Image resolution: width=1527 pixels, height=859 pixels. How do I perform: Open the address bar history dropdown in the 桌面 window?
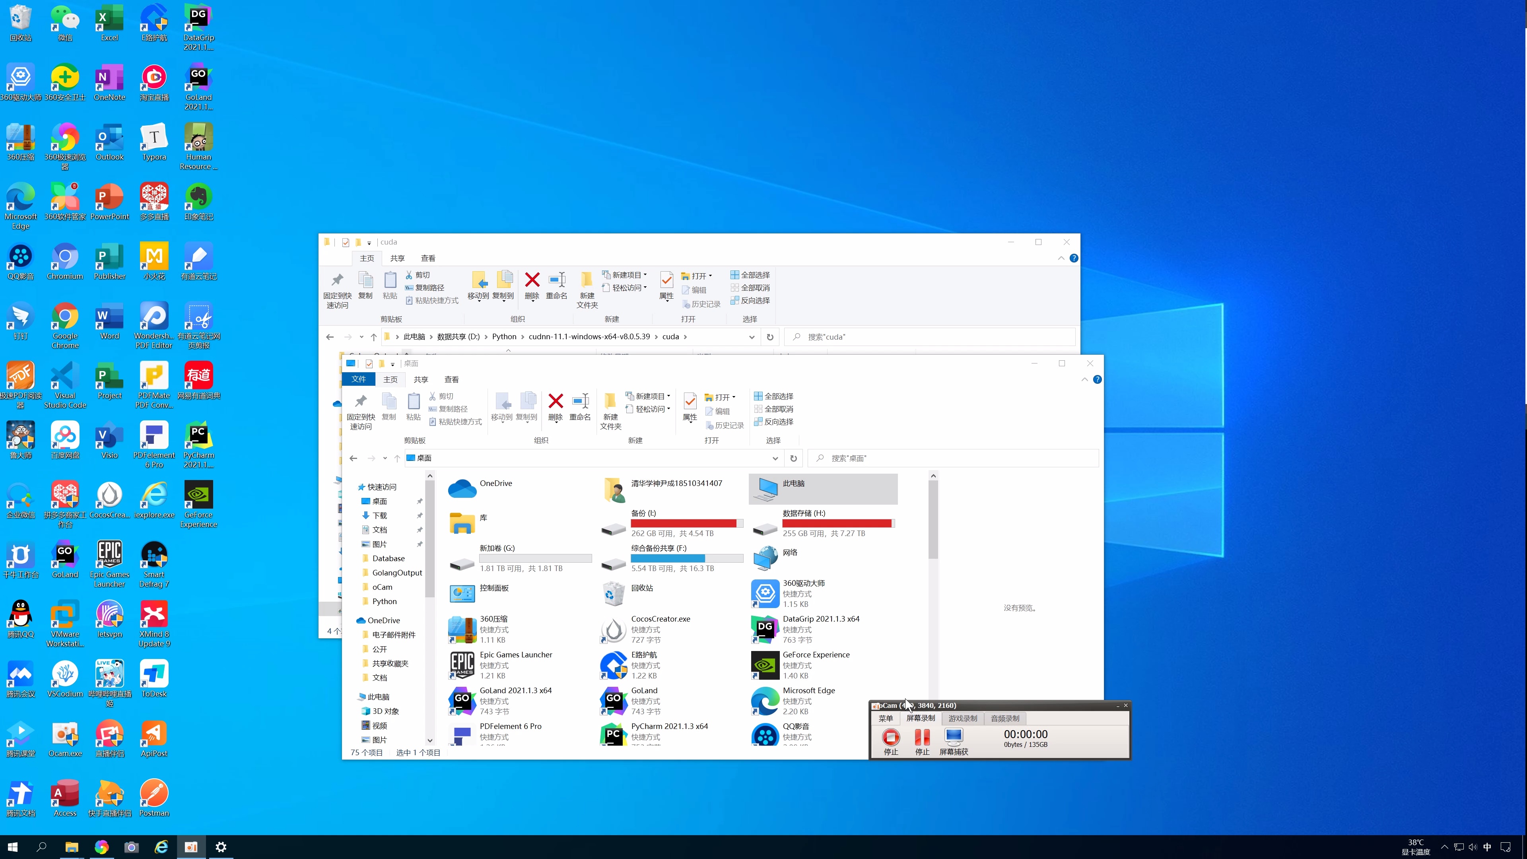click(x=775, y=458)
